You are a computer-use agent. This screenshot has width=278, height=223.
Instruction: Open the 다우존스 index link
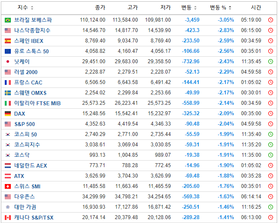tap(25, 197)
